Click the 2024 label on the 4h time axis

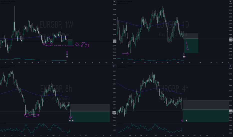(x=155, y=136)
